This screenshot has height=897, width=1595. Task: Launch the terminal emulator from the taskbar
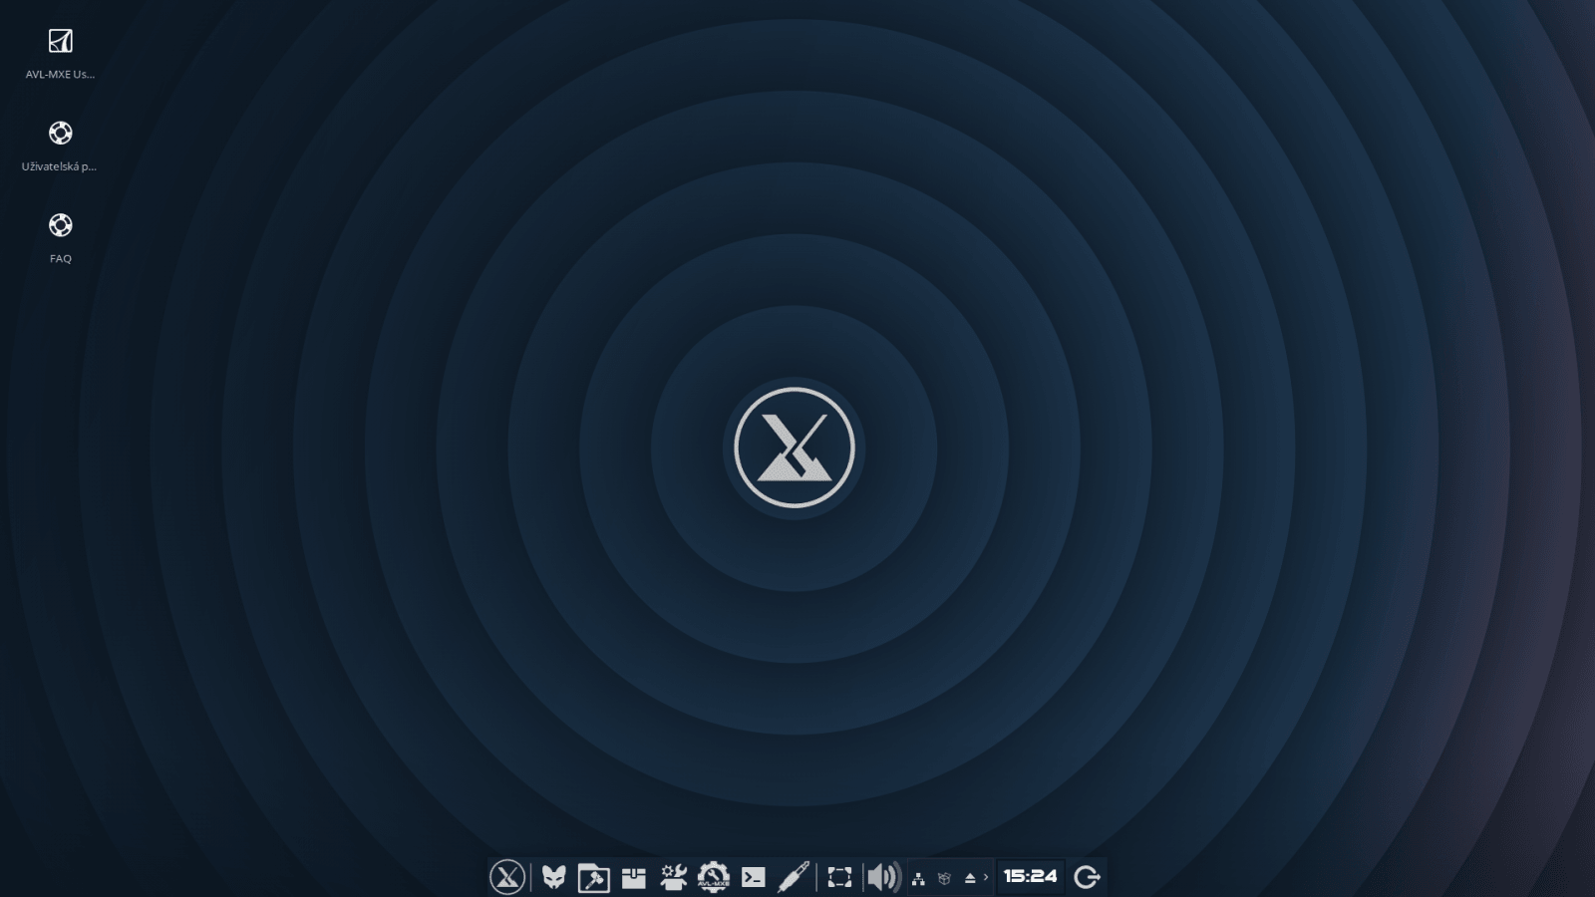click(x=755, y=877)
